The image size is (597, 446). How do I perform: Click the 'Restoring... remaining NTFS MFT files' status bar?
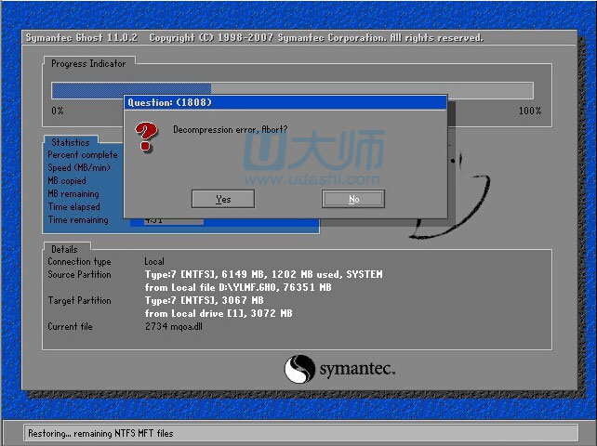(300, 433)
